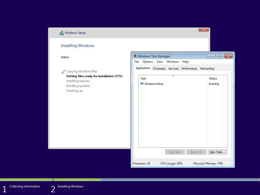Click the Running status of Windows Setup
260x195 pixels.
point(214,84)
